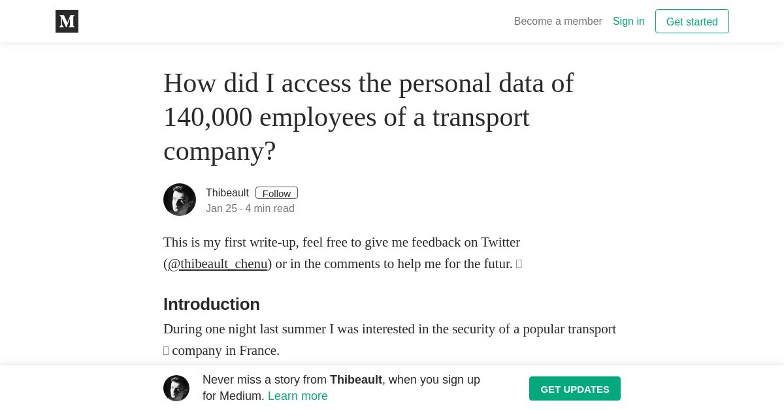Click the emoji icon after 'futur.'
The height and width of the screenshot is (411, 784).
point(519,264)
